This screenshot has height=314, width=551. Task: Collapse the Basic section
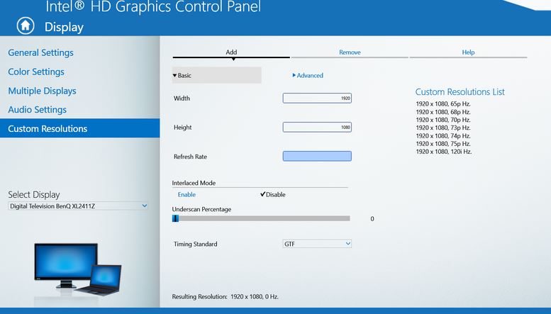click(217, 75)
